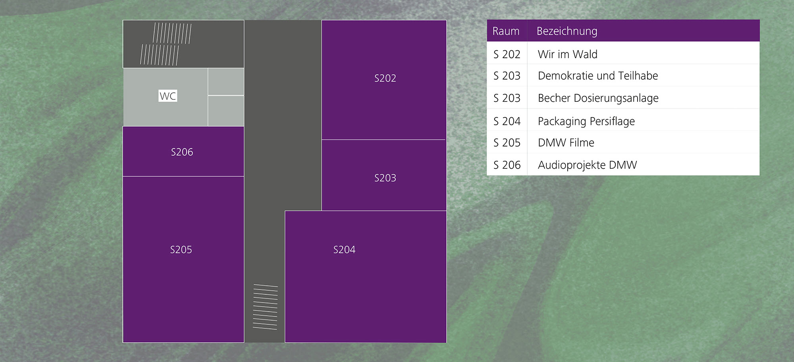The image size is (794, 362).
Task: Click the "Bezeichnung" column header
Action: coord(567,31)
